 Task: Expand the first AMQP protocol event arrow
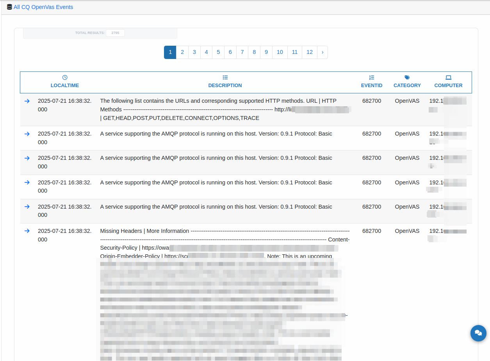(27, 134)
